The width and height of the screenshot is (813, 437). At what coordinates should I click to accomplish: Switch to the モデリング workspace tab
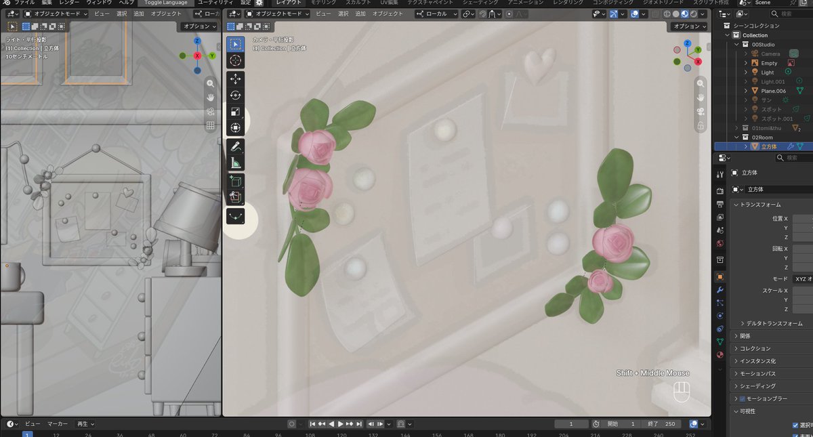(323, 3)
